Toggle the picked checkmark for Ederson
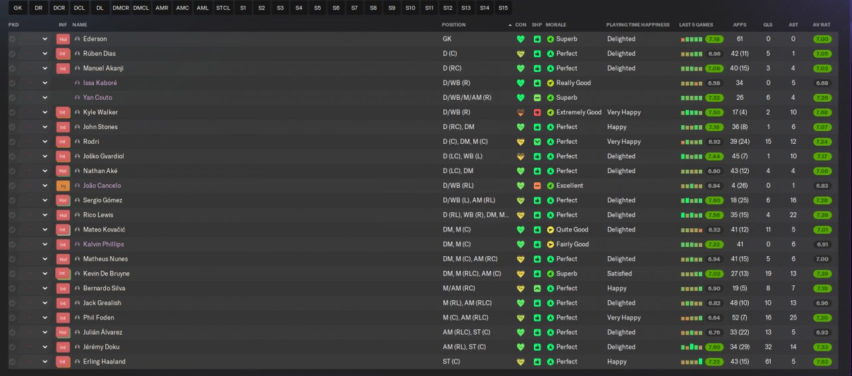 [12, 39]
